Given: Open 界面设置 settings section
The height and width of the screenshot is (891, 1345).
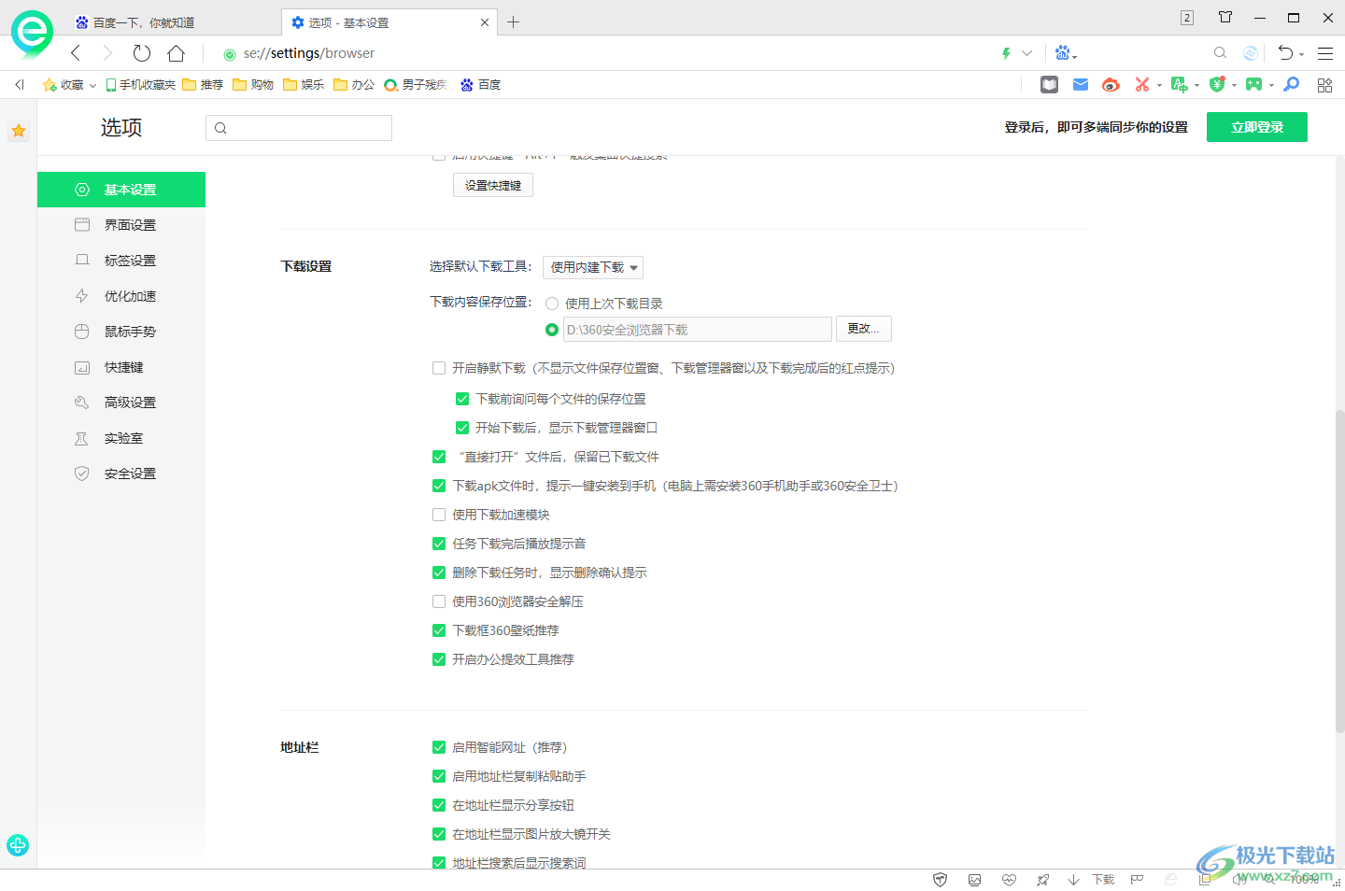Looking at the screenshot, I should point(121,225).
